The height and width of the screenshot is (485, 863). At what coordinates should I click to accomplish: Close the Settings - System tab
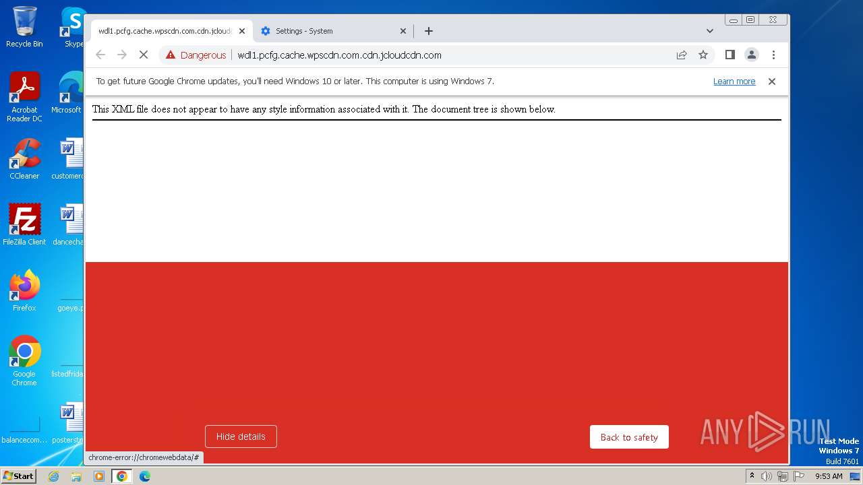pos(403,31)
